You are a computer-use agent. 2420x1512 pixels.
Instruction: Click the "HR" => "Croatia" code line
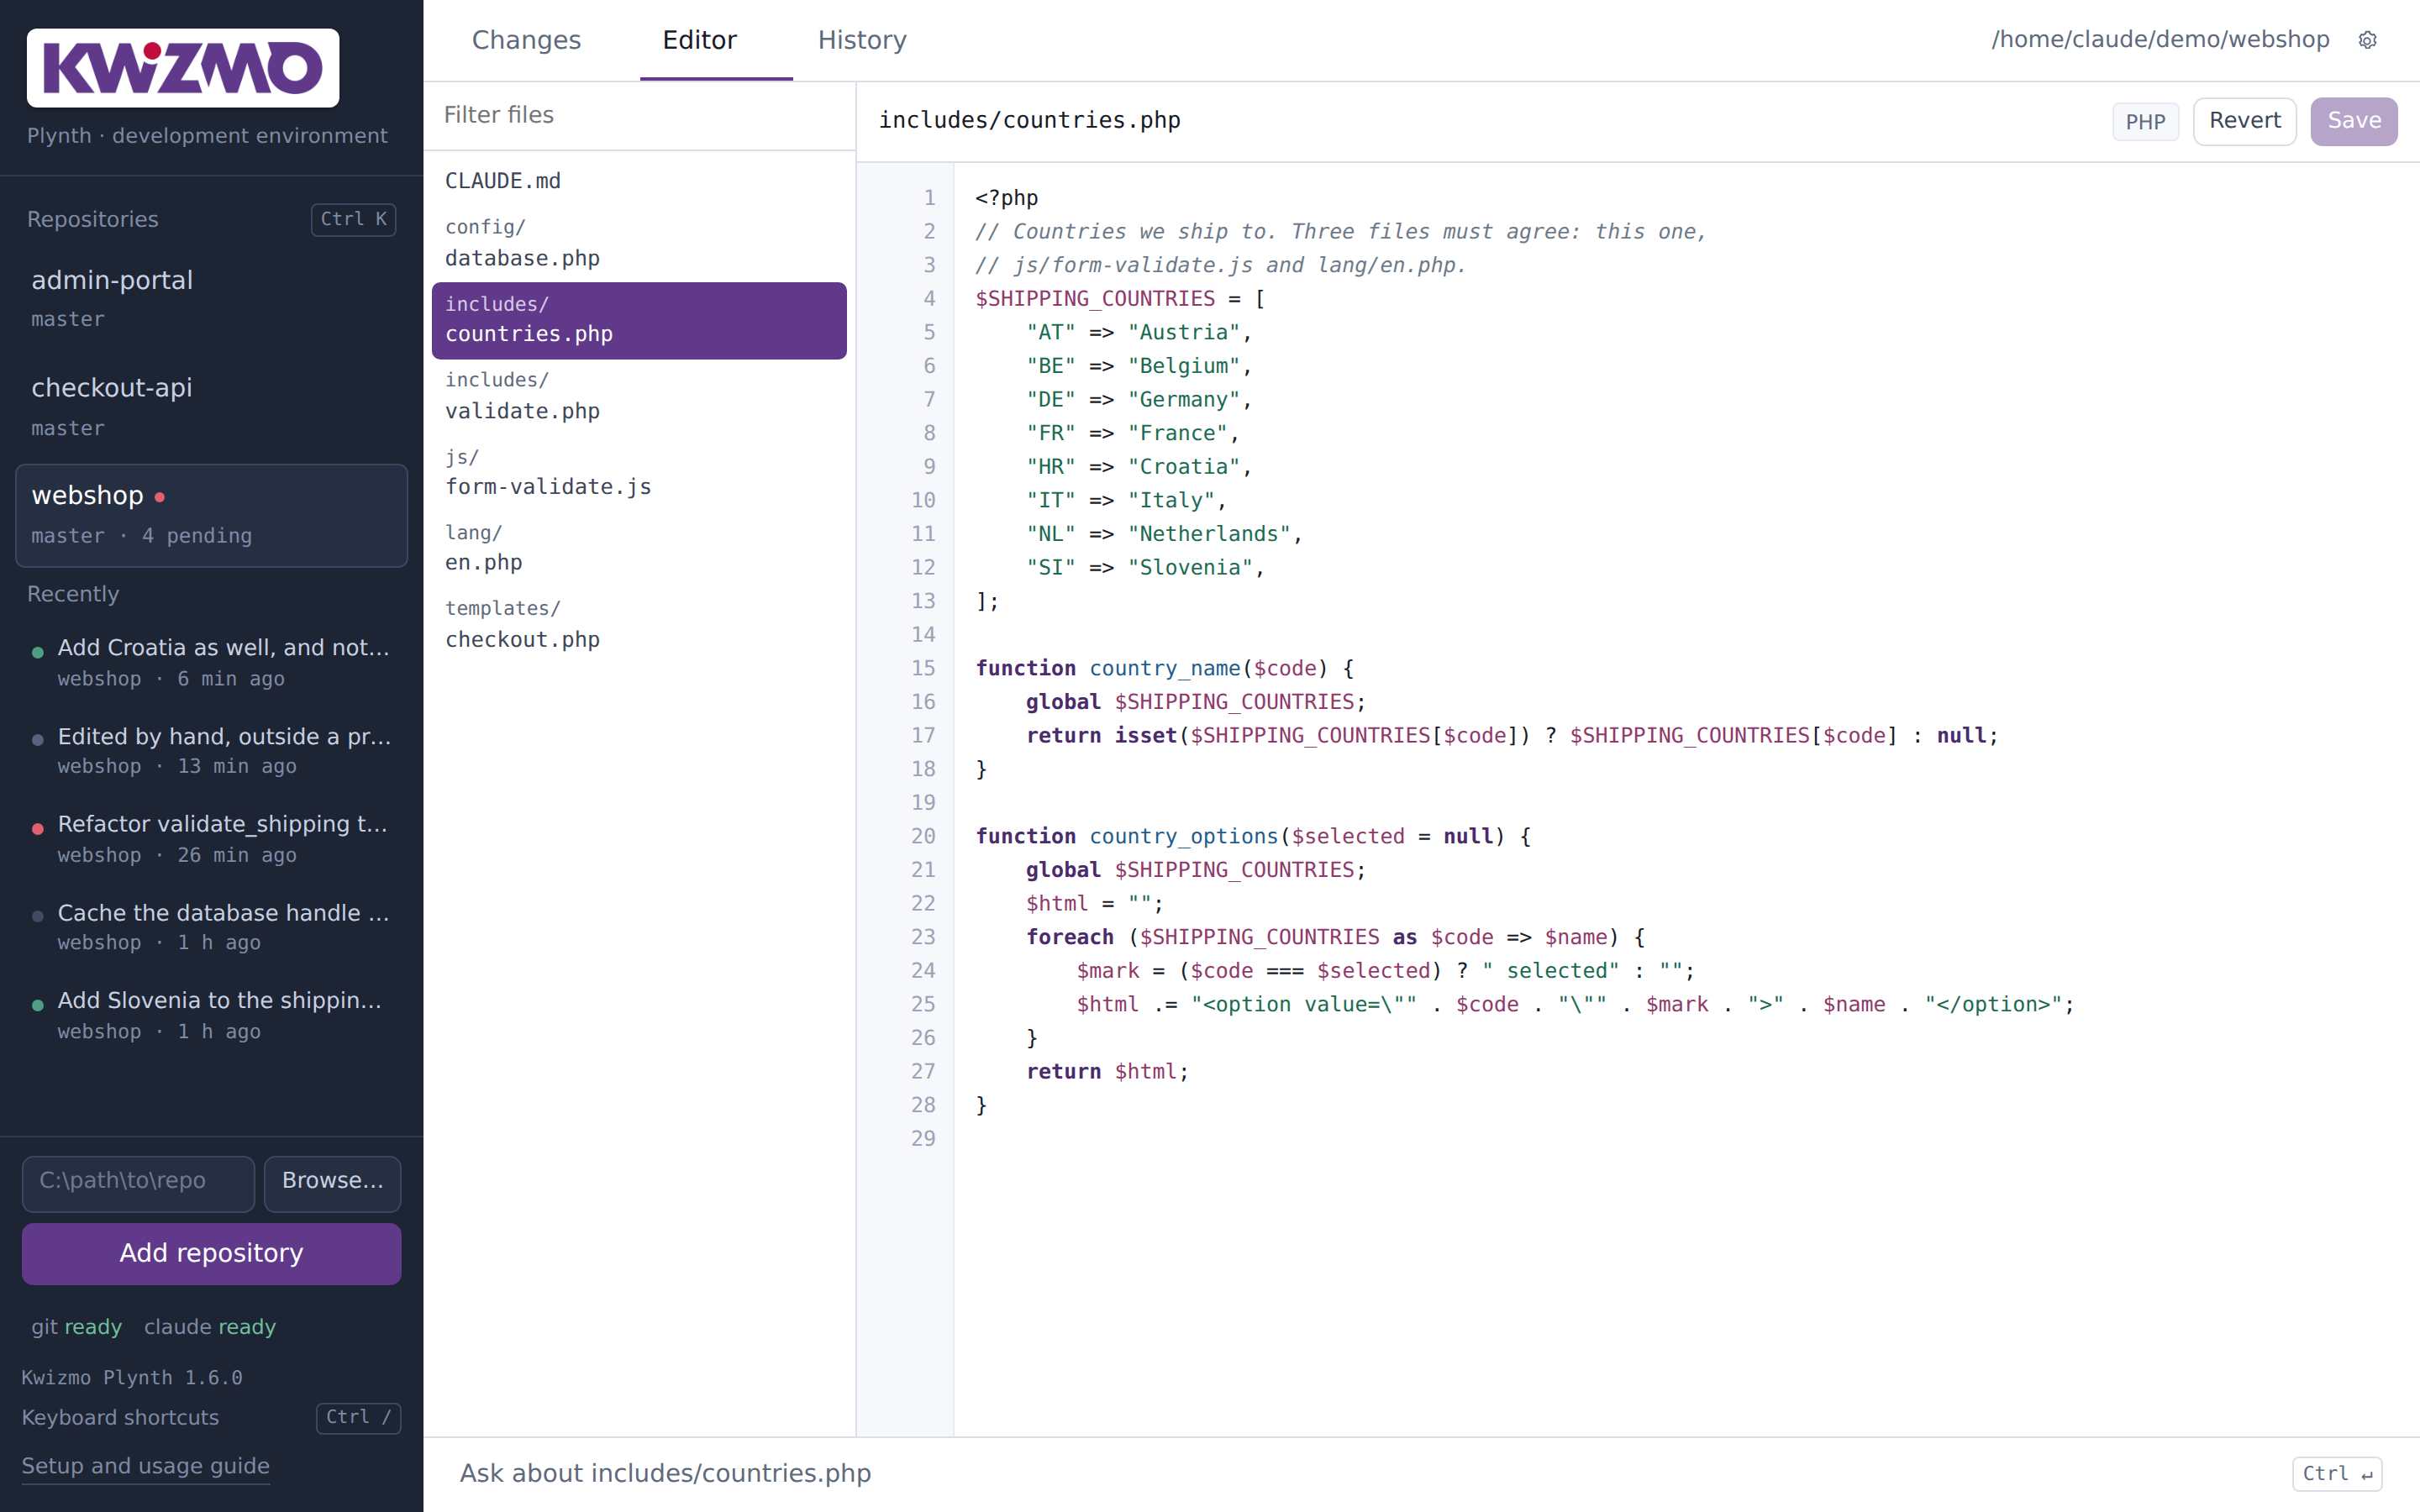click(1139, 467)
